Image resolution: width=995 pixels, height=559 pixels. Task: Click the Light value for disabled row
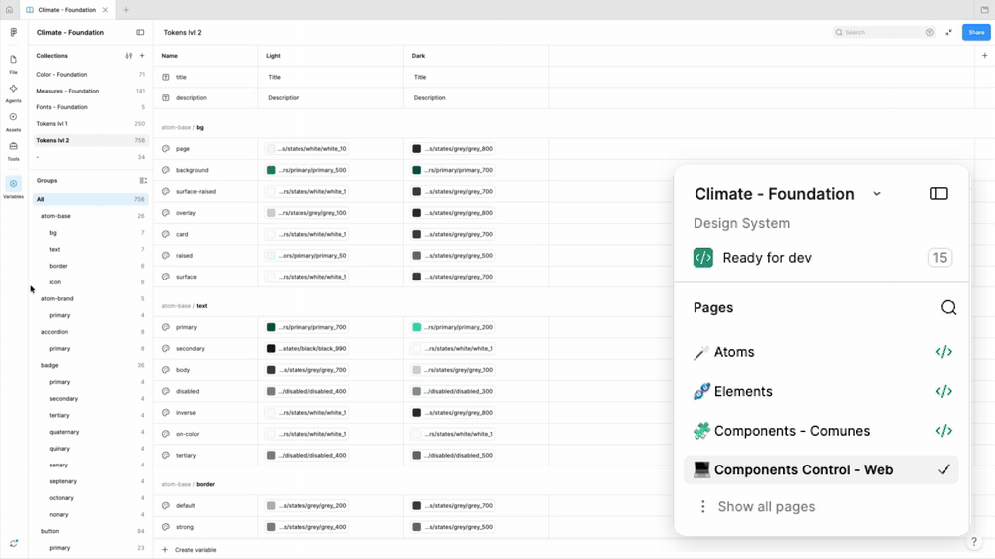[x=307, y=392]
